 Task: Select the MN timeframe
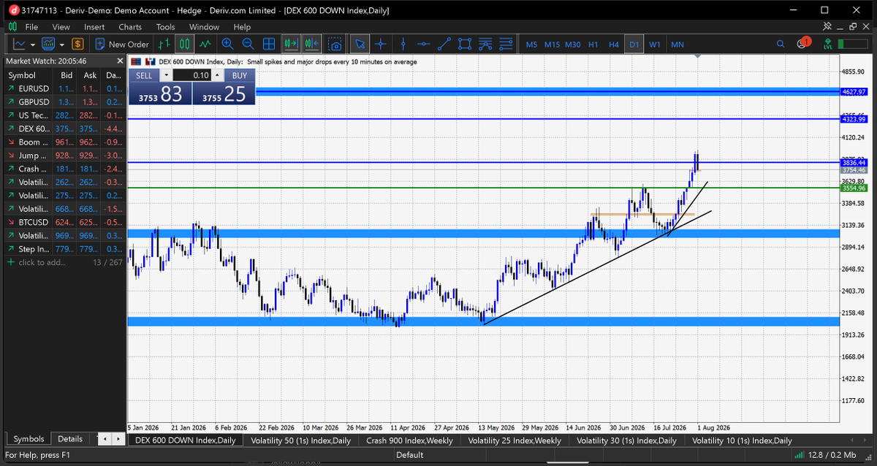[x=677, y=45]
